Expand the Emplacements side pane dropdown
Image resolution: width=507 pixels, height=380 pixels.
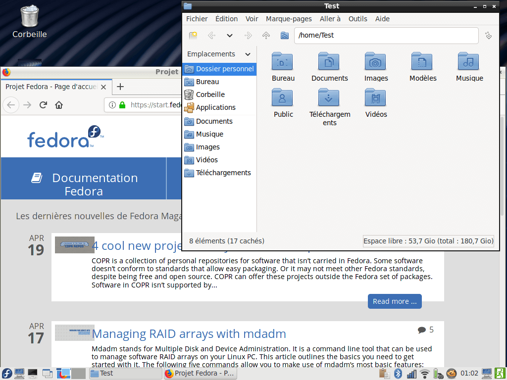pos(248,54)
